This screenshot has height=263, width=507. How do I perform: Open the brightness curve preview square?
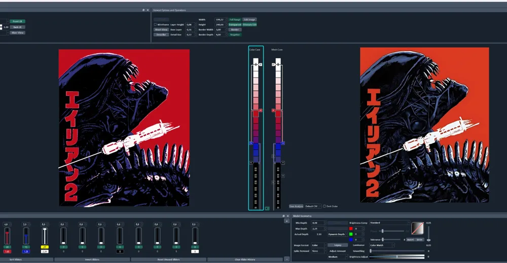point(417,229)
